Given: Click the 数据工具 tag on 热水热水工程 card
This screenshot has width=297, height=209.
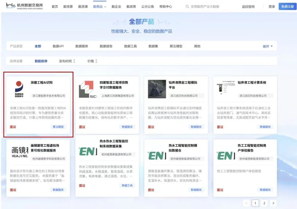Looking at the screenshot, I should click(x=127, y=185).
